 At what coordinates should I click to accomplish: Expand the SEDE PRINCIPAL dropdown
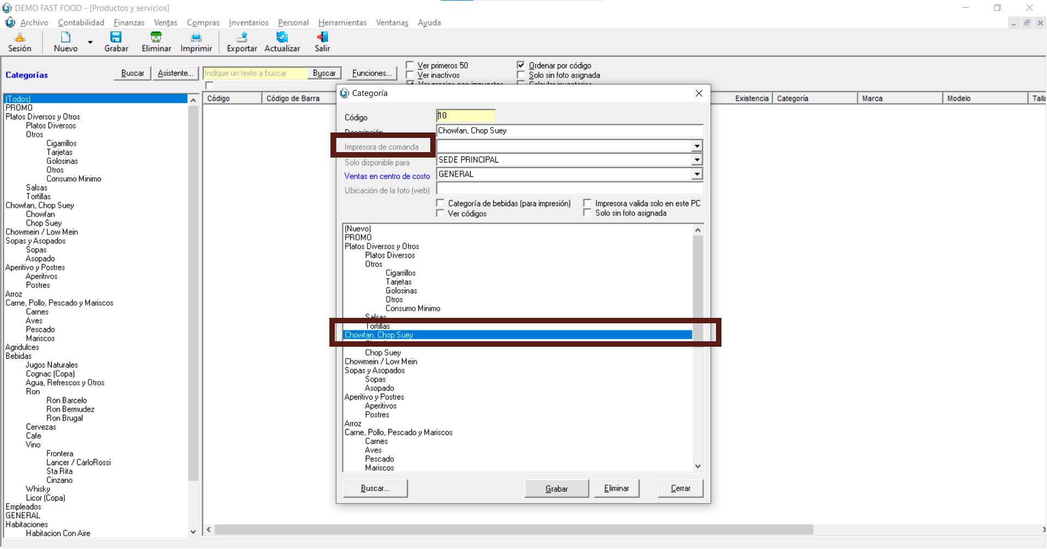point(697,160)
